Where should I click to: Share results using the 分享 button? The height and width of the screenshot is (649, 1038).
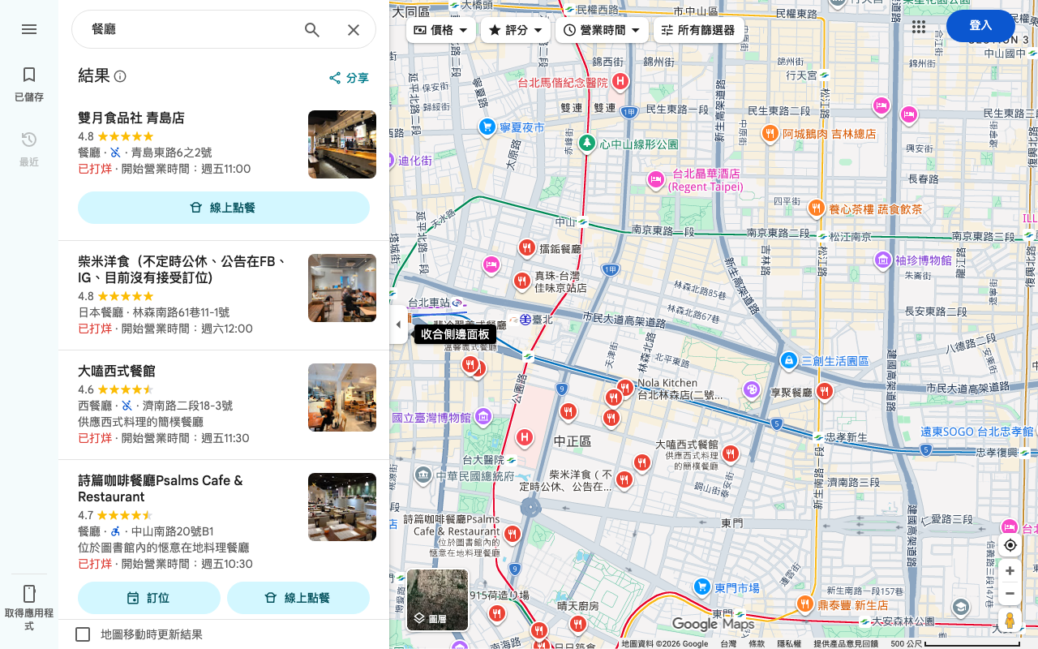click(349, 78)
